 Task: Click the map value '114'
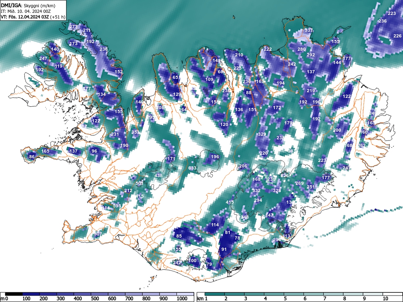click(215, 225)
